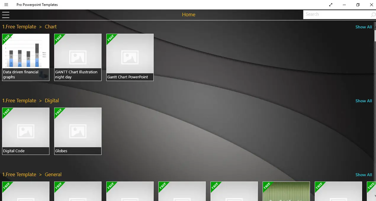376x201 pixels.
Task: Open the Chart category heading
Action: pos(51,27)
